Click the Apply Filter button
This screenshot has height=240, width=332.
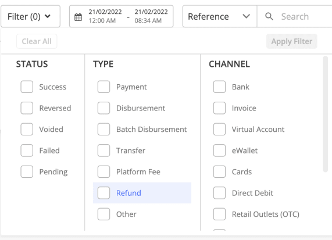(x=291, y=41)
